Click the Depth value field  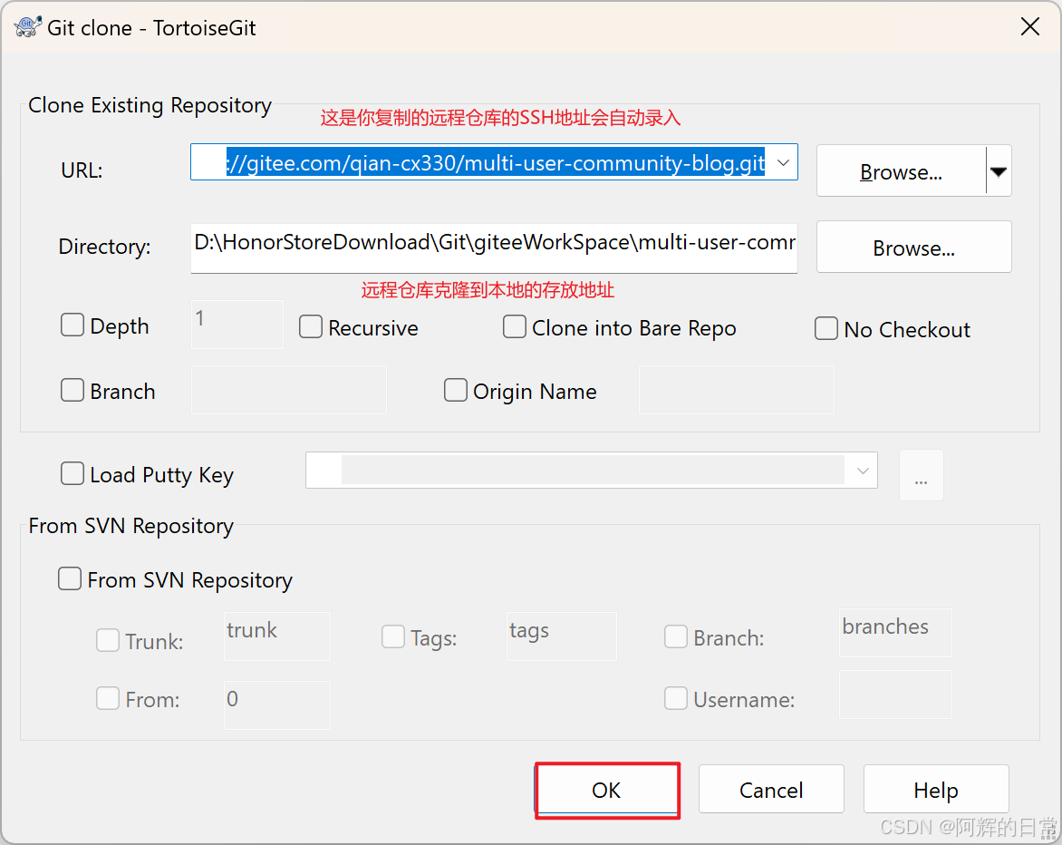237,325
